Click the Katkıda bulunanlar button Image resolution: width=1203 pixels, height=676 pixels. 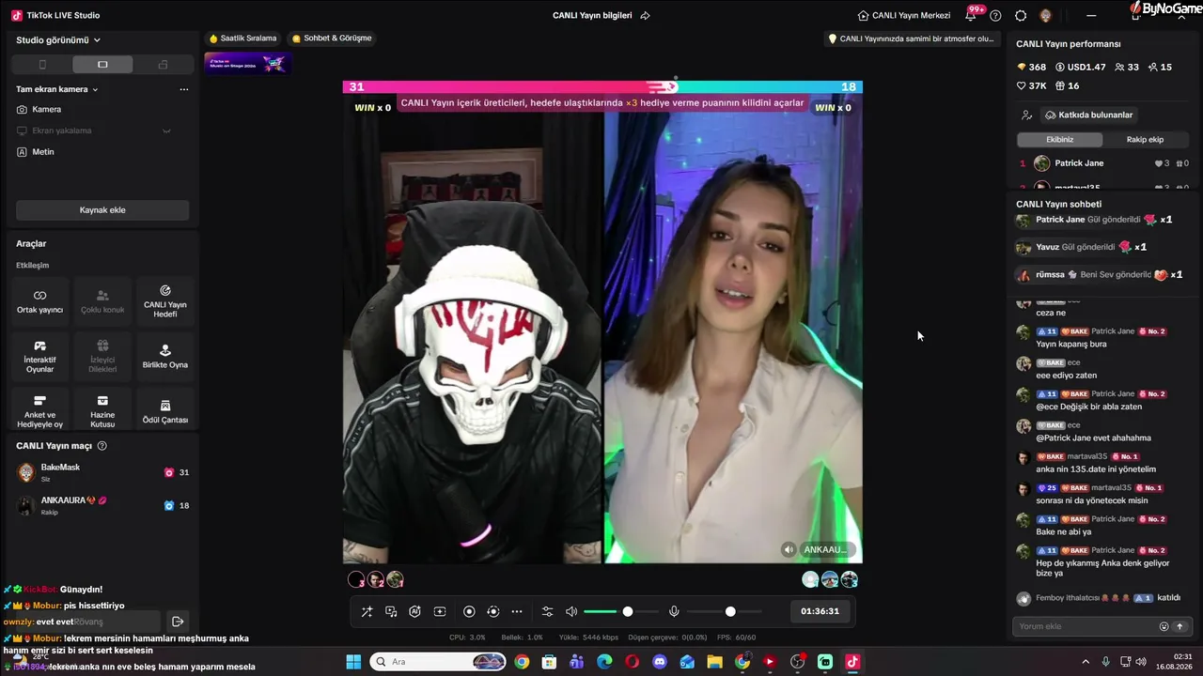(1089, 115)
